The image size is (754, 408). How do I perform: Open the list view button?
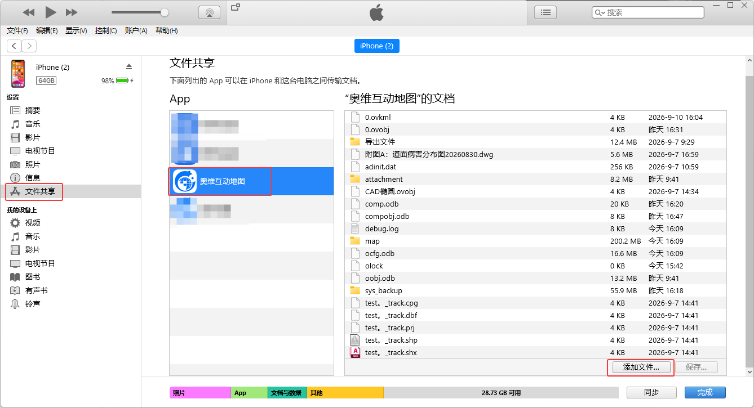(545, 12)
